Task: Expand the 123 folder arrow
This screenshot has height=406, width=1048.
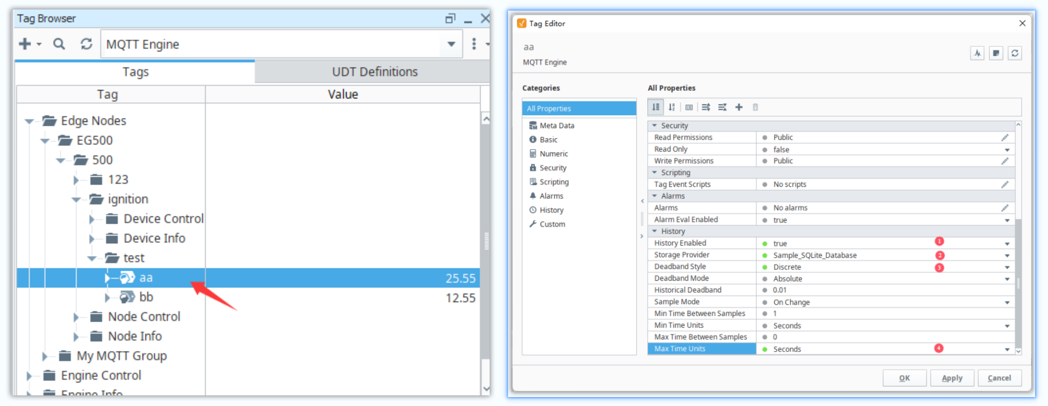Action: [77, 180]
